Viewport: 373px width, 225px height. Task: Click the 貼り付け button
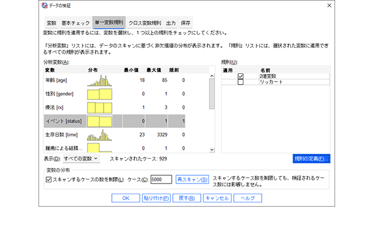click(x=156, y=198)
